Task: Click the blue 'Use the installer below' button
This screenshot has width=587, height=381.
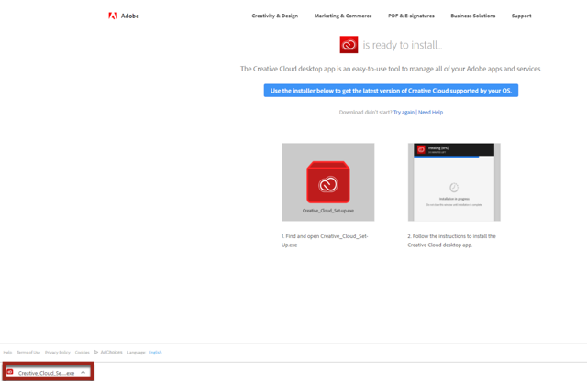Action: (391, 91)
